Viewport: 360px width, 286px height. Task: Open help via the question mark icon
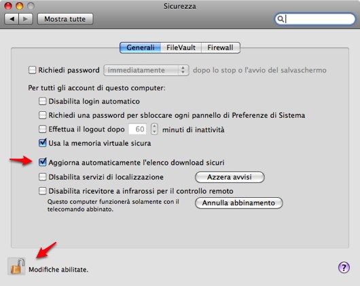tap(344, 268)
